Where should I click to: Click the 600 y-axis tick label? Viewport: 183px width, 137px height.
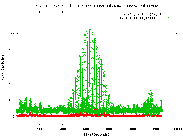coord(11,17)
